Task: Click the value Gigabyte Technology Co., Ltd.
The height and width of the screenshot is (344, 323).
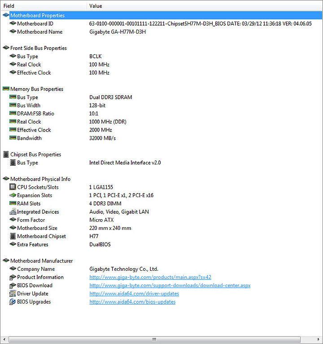Action: pyautogui.click(x=124, y=269)
